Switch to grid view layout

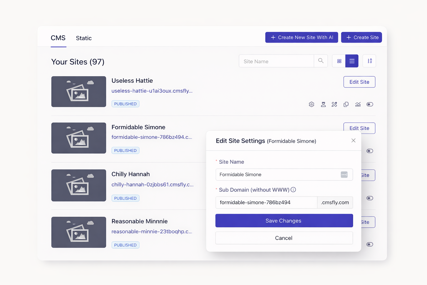pos(339,61)
